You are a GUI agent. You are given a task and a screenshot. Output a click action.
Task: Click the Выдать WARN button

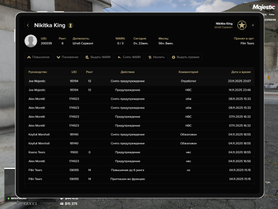(98, 57)
